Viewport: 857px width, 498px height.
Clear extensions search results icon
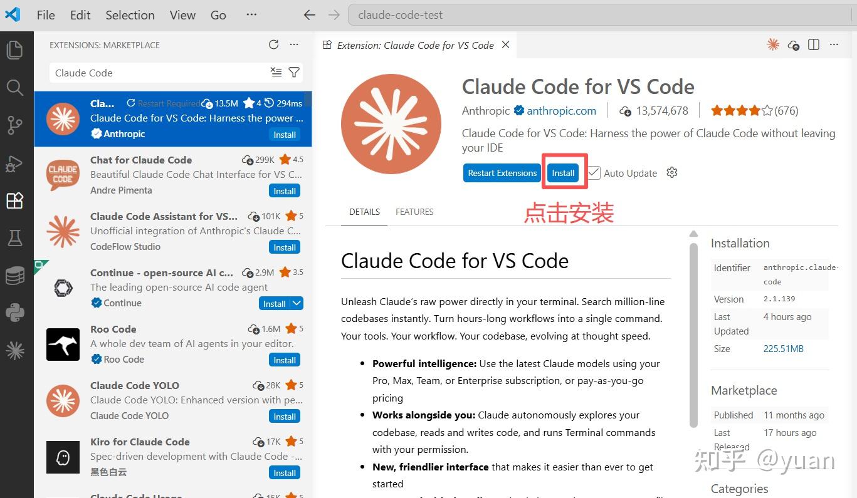pos(276,73)
